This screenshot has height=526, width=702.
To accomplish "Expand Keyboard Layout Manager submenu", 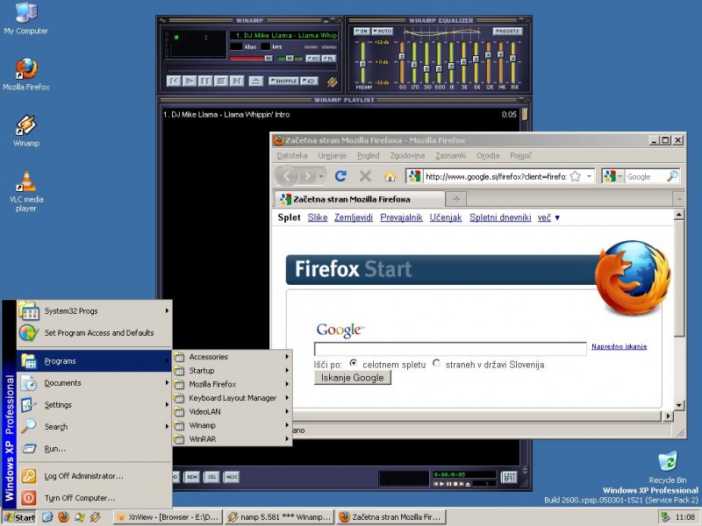I will click(232, 398).
